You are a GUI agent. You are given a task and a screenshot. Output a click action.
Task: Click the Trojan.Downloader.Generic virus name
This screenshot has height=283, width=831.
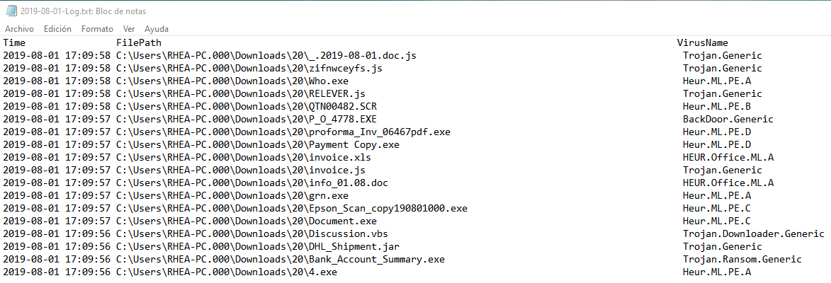(753, 234)
